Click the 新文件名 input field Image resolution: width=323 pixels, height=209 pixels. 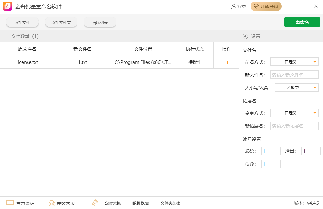[x=294, y=75]
